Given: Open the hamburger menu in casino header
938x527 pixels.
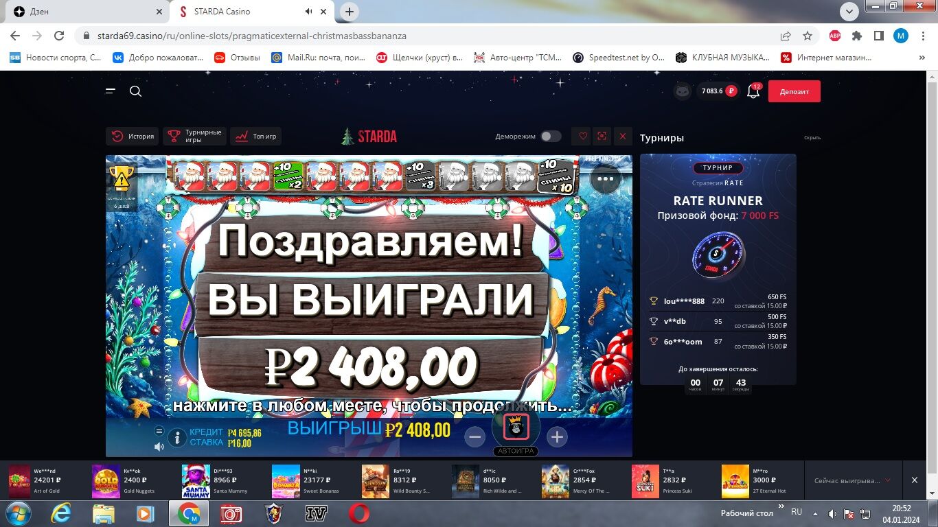Looking at the screenshot, I should point(111,91).
